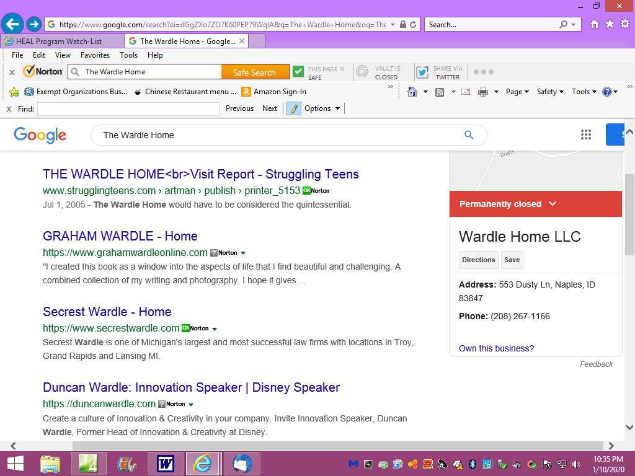Open the address bar URL dropdown arrow
Screen dimensions: 635x476
click(393, 25)
